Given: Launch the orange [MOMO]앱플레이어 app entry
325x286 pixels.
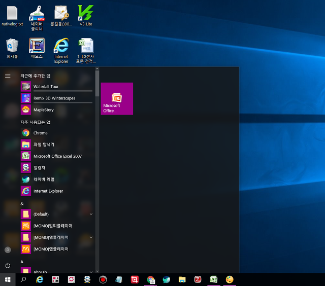Looking at the screenshot, I should click(56, 249).
